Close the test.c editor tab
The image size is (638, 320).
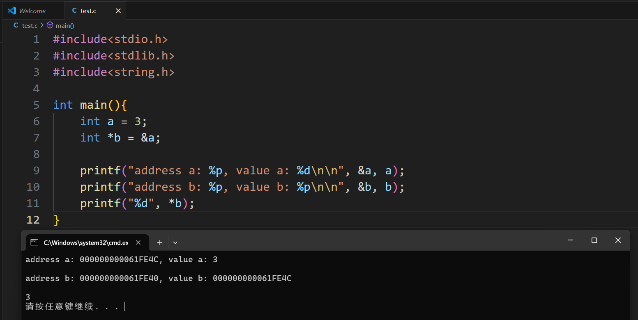[118, 11]
